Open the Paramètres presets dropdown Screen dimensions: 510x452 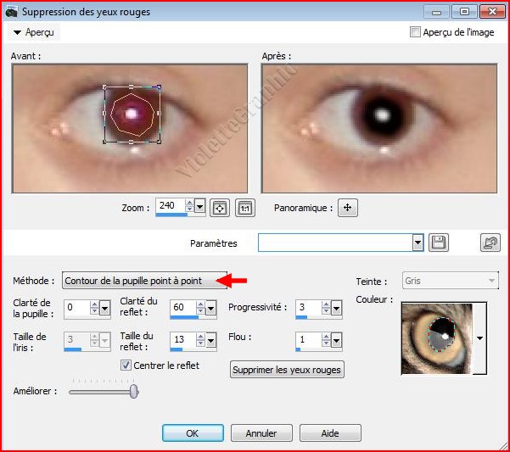click(418, 243)
